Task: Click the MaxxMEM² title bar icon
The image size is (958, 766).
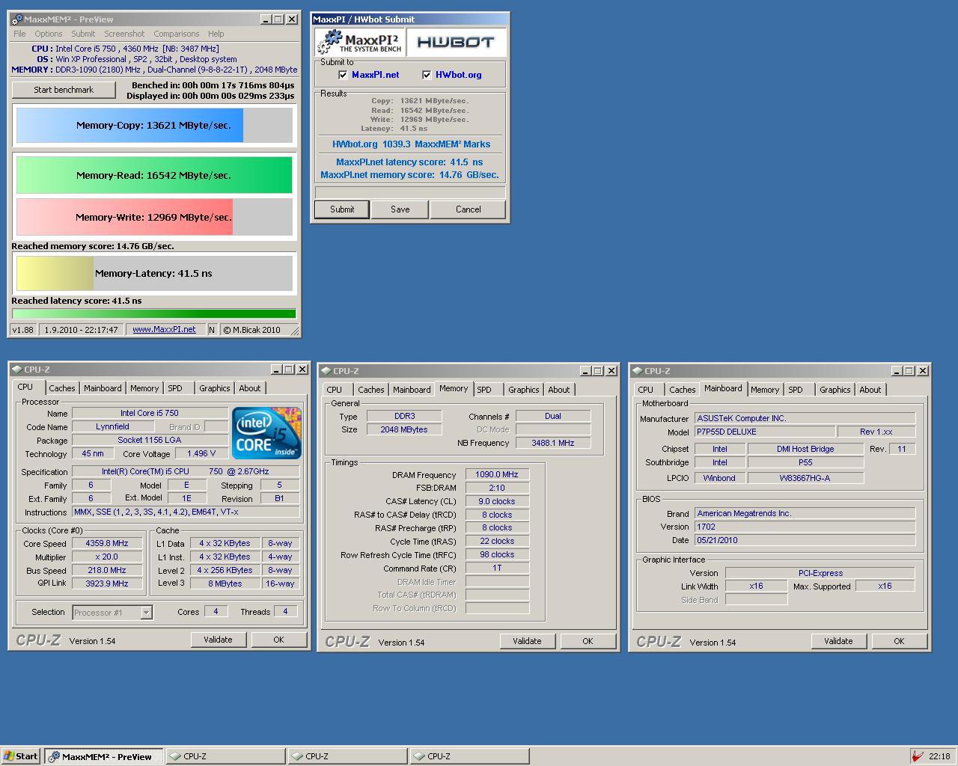Action: (x=16, y=19)
